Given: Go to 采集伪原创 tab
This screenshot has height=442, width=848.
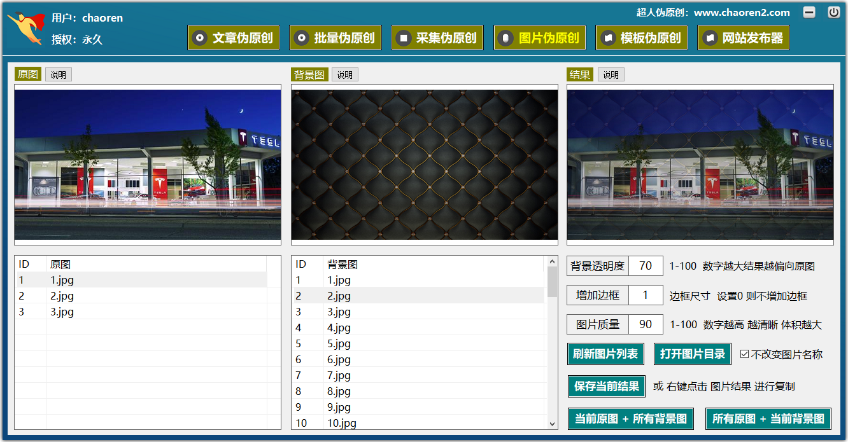Looking at the screenshot, I should (437, 38).
